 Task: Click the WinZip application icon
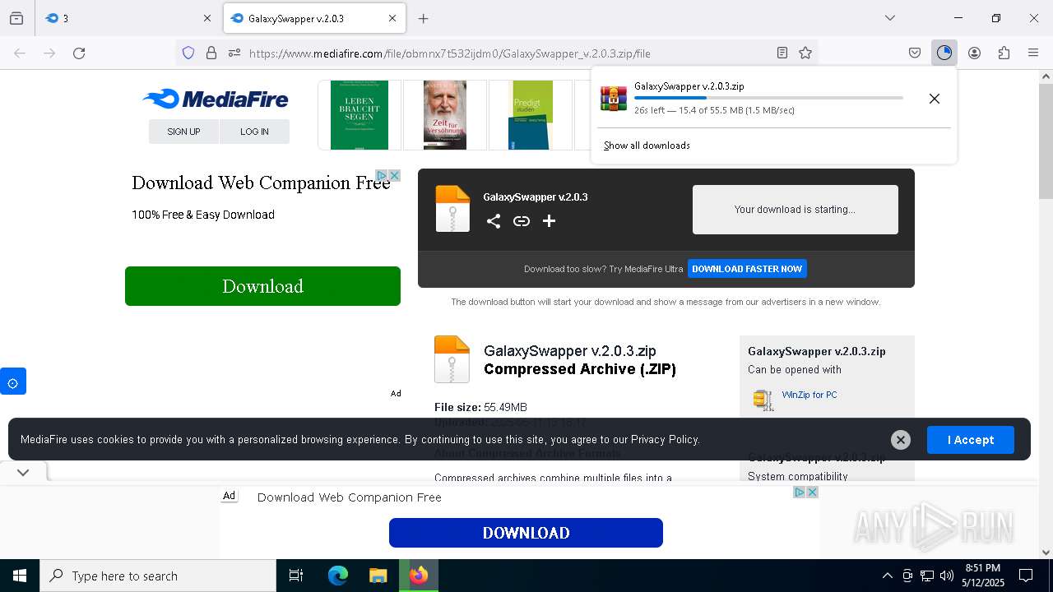(x=763, y=400)
